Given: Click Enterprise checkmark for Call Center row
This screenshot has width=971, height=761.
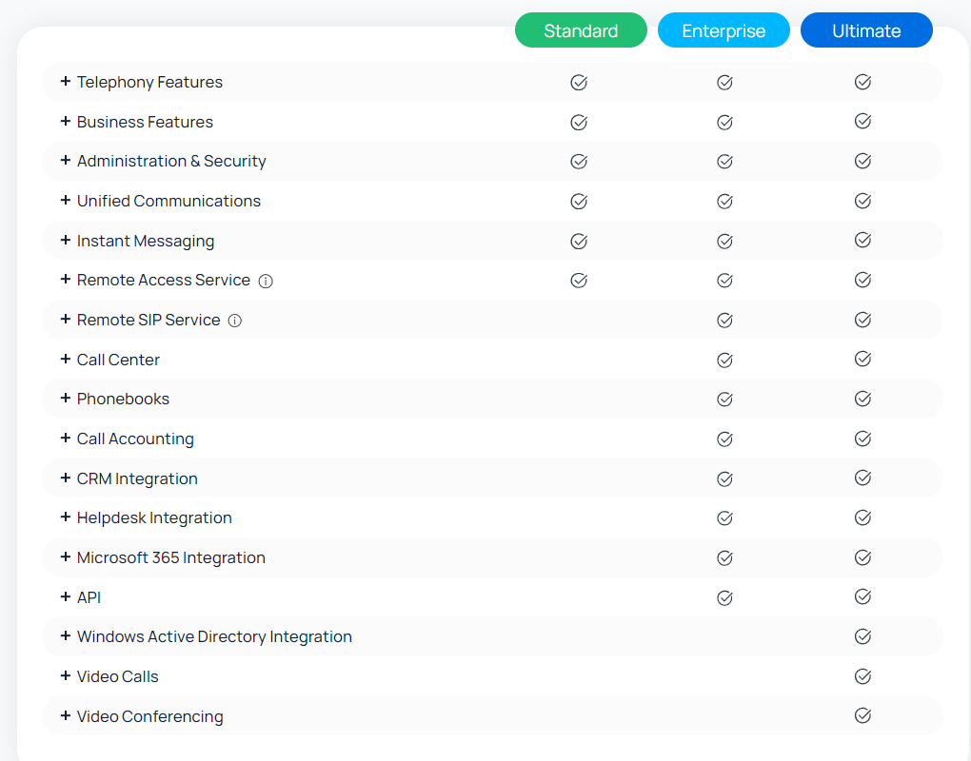Looking at the screenshot, I should tap(724, 360).
